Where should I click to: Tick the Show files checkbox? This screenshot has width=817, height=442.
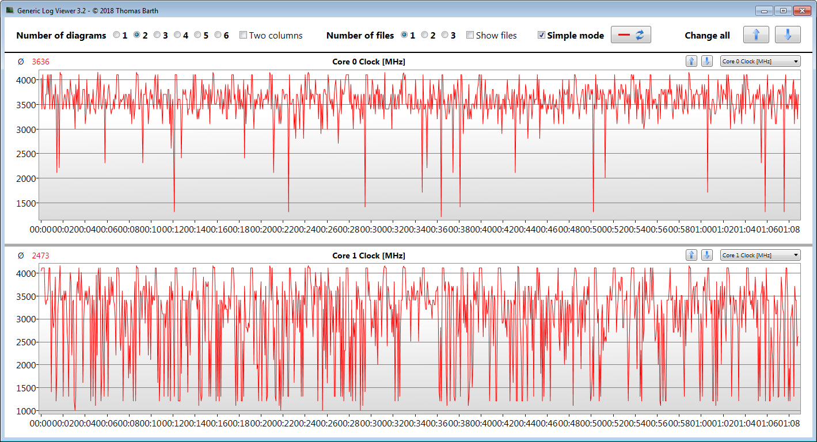pyautogui.click(x=470, y=35)
